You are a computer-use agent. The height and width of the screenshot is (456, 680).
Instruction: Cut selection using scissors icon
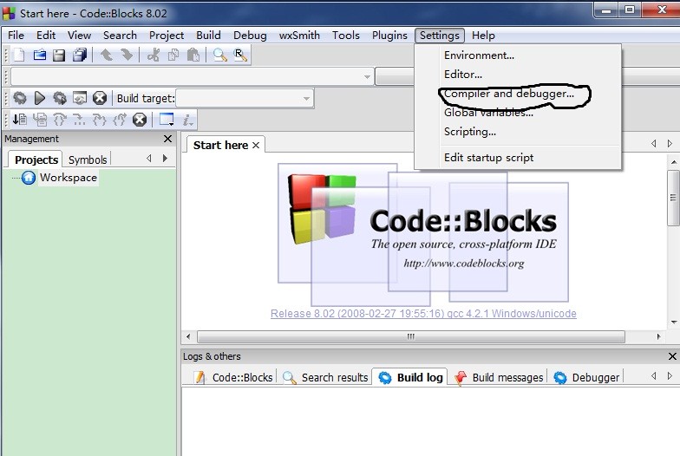(x=153, y=55)
